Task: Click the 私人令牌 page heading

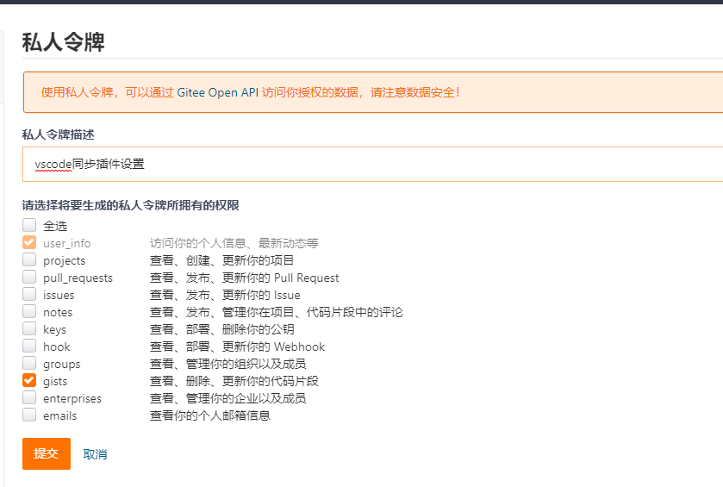Action: click(64, 42)
